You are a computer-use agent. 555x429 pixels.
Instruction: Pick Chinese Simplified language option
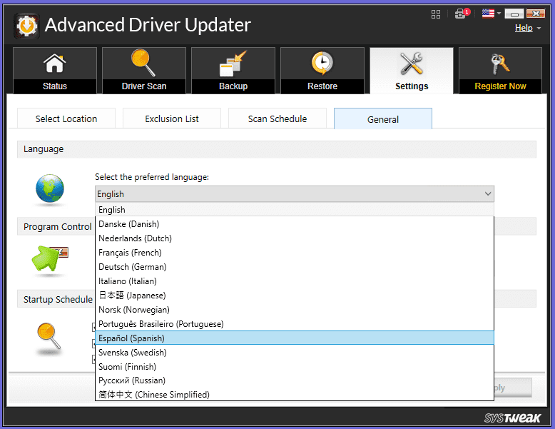click(295, 394)
